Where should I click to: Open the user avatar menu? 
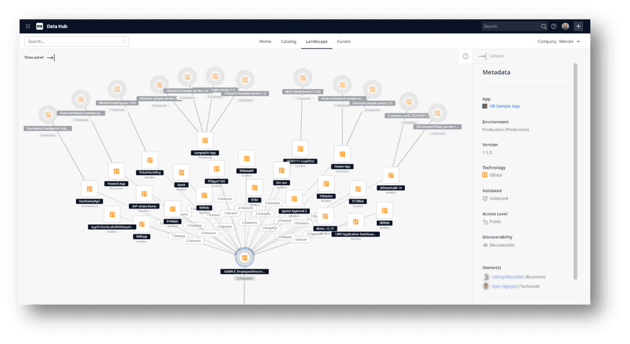click(x=565, y=26)
